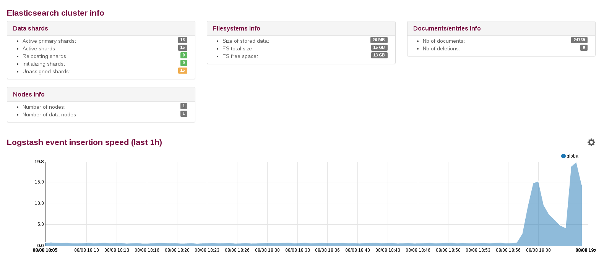
Task: Click the 08/08 18:05 axis start label
Action: (x=45, y=250)
